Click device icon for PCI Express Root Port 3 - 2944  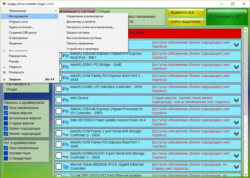point(65,78)
